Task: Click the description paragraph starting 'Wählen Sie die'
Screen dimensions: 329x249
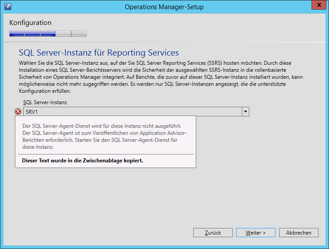Action: click(x=161, y=77)
